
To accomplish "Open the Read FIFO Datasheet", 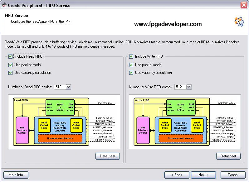I will (107, 156).
